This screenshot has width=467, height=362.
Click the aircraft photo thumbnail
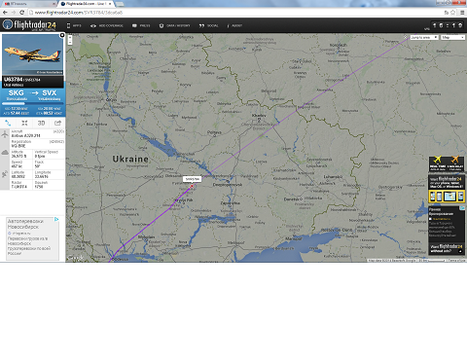(32, 54)
